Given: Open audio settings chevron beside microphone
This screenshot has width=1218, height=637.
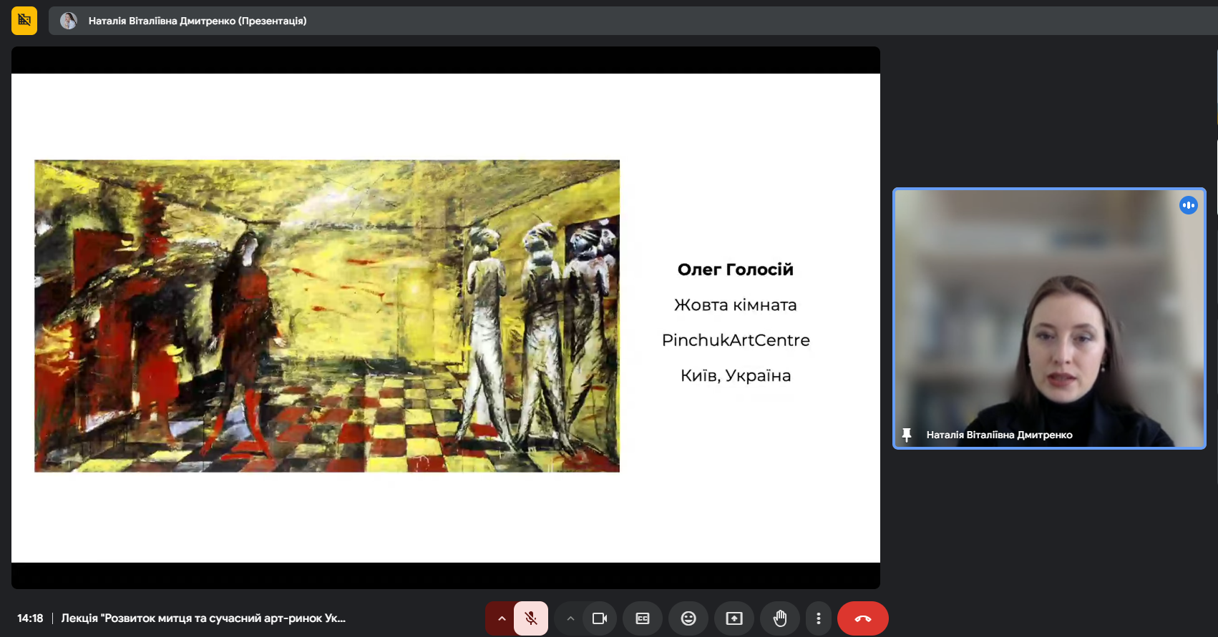Looking at the screenshot, I should (x=502, y=618).
